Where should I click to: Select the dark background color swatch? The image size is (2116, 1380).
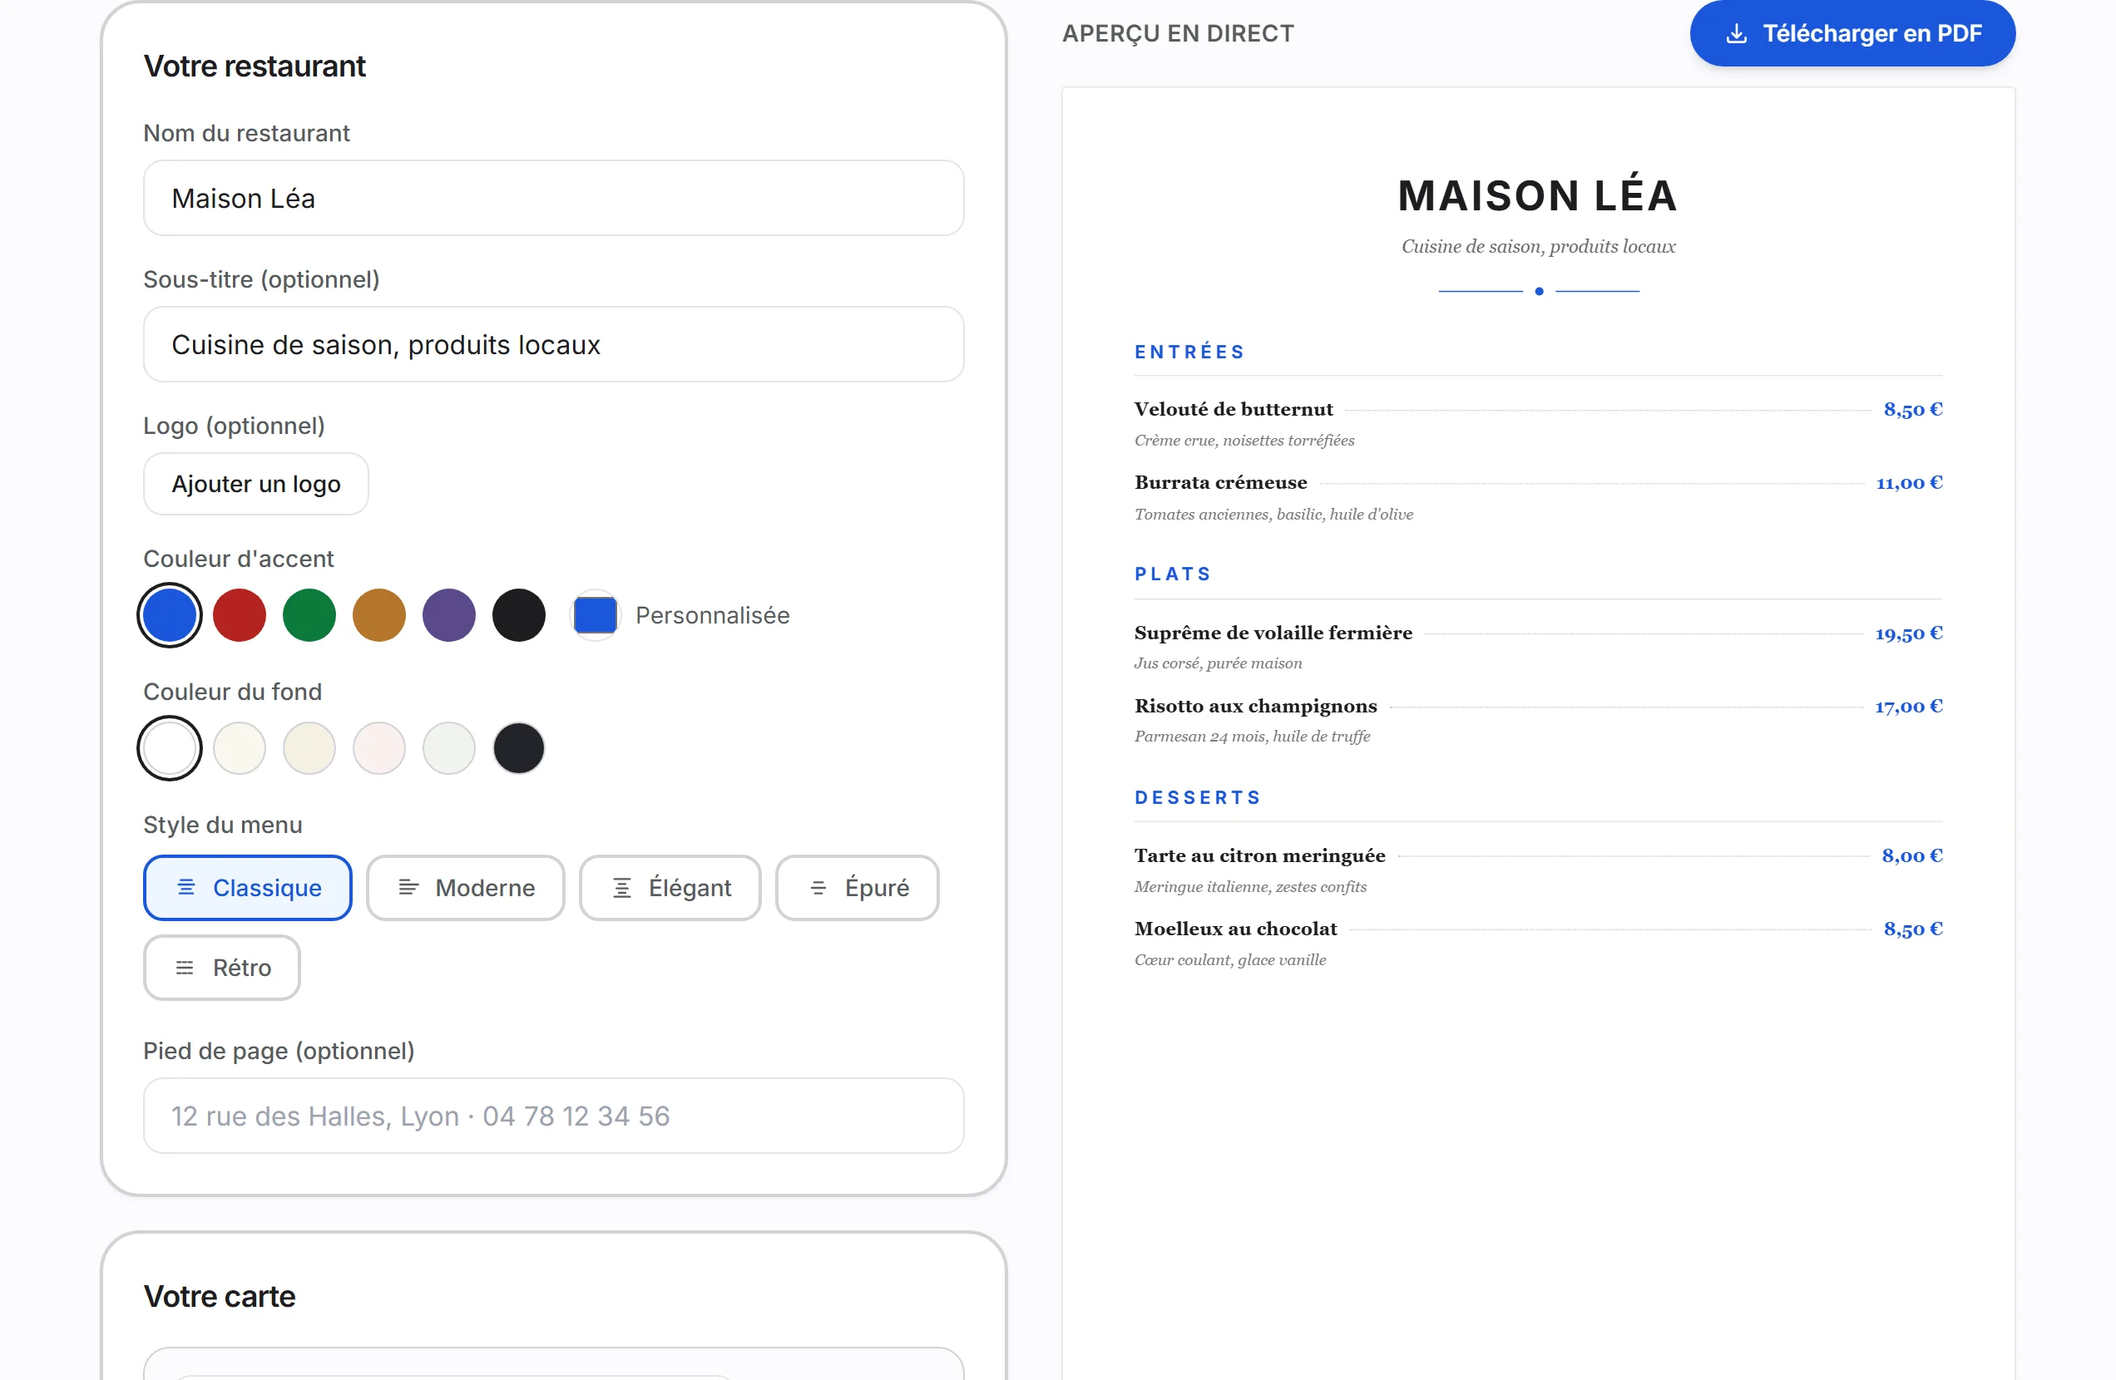518,748
